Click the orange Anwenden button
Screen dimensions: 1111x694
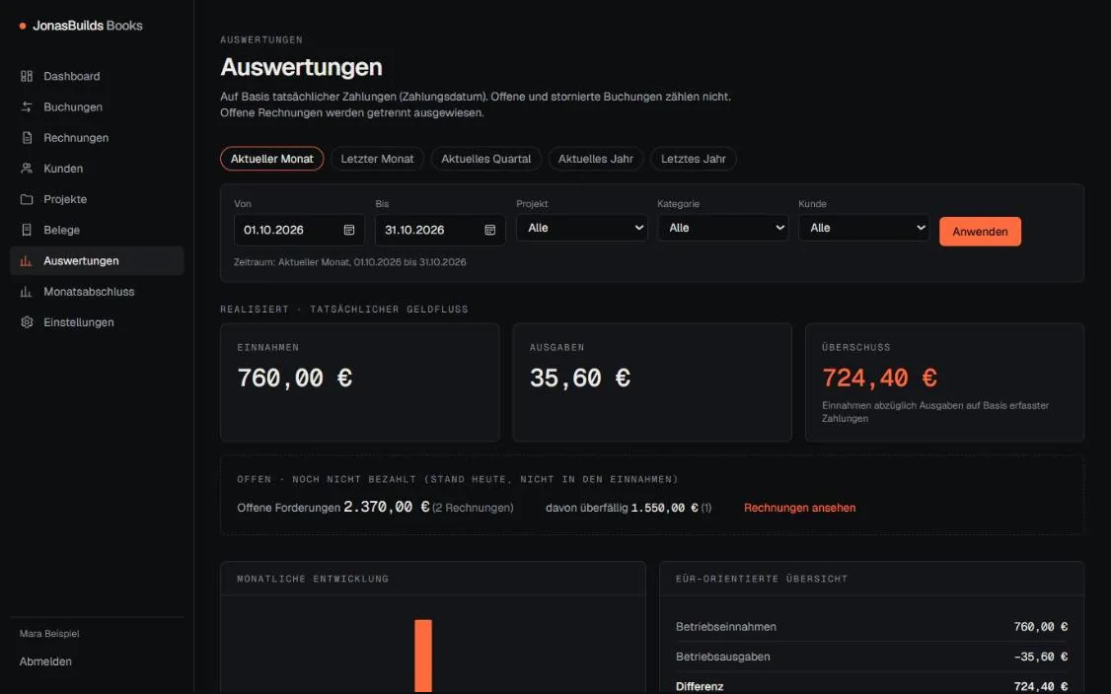[x=980, y=232]
